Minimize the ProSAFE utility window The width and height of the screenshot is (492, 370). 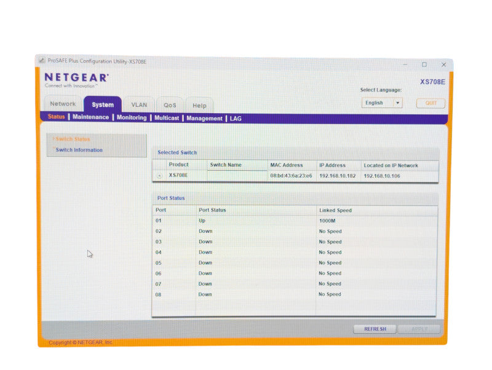click(405, 65)
